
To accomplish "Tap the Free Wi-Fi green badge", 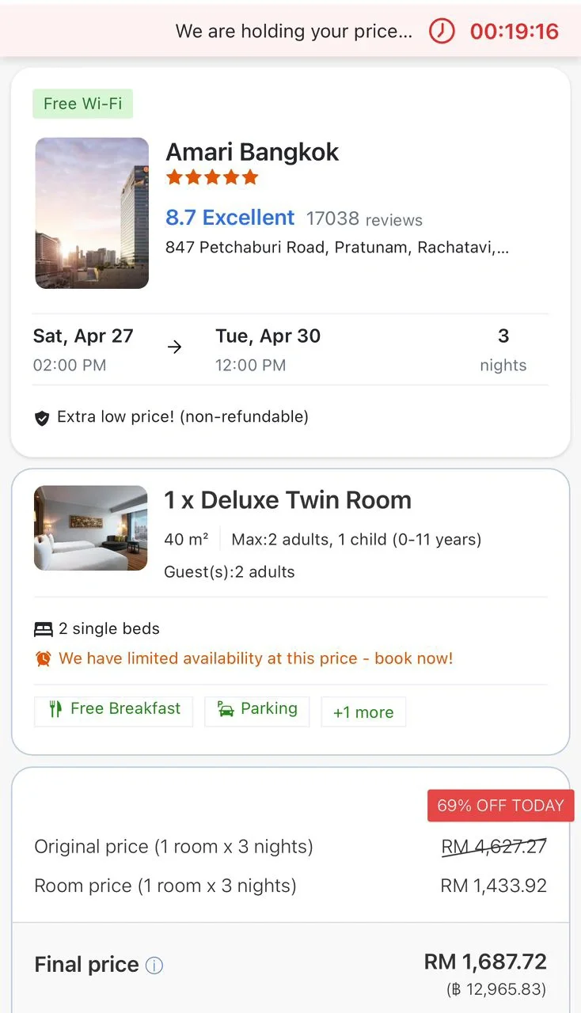I will click(x=82, y=104).
